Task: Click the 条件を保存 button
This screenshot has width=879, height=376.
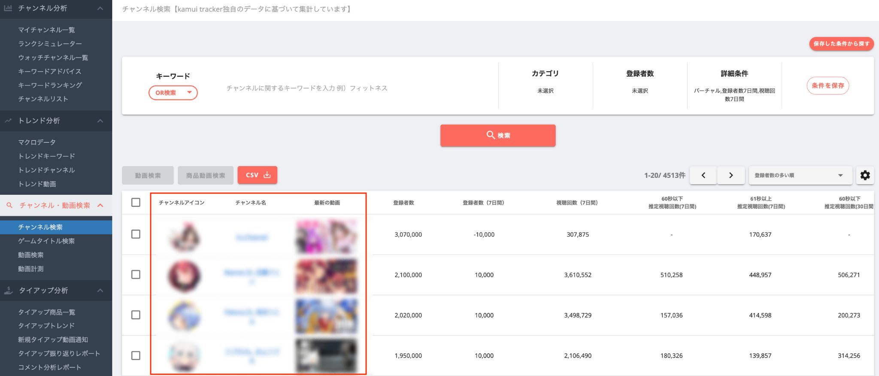Action: (x=827, y=85)
